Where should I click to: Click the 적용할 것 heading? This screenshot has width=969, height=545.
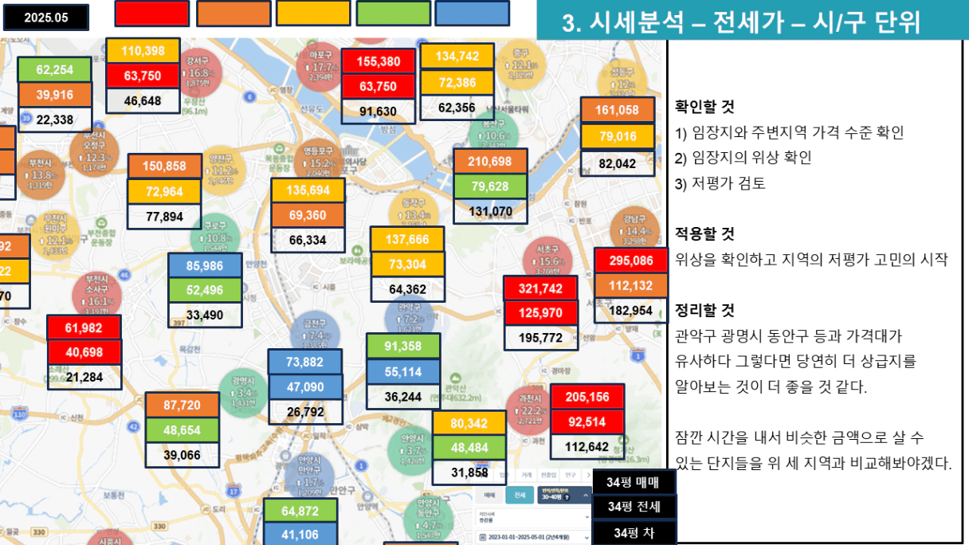point(705,234)
